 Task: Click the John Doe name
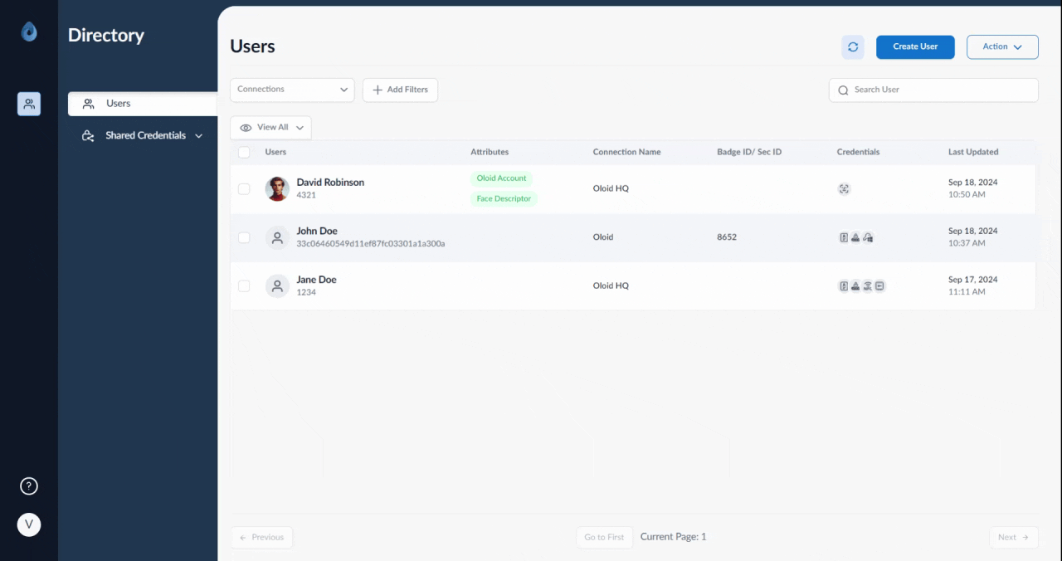(317, 232)
